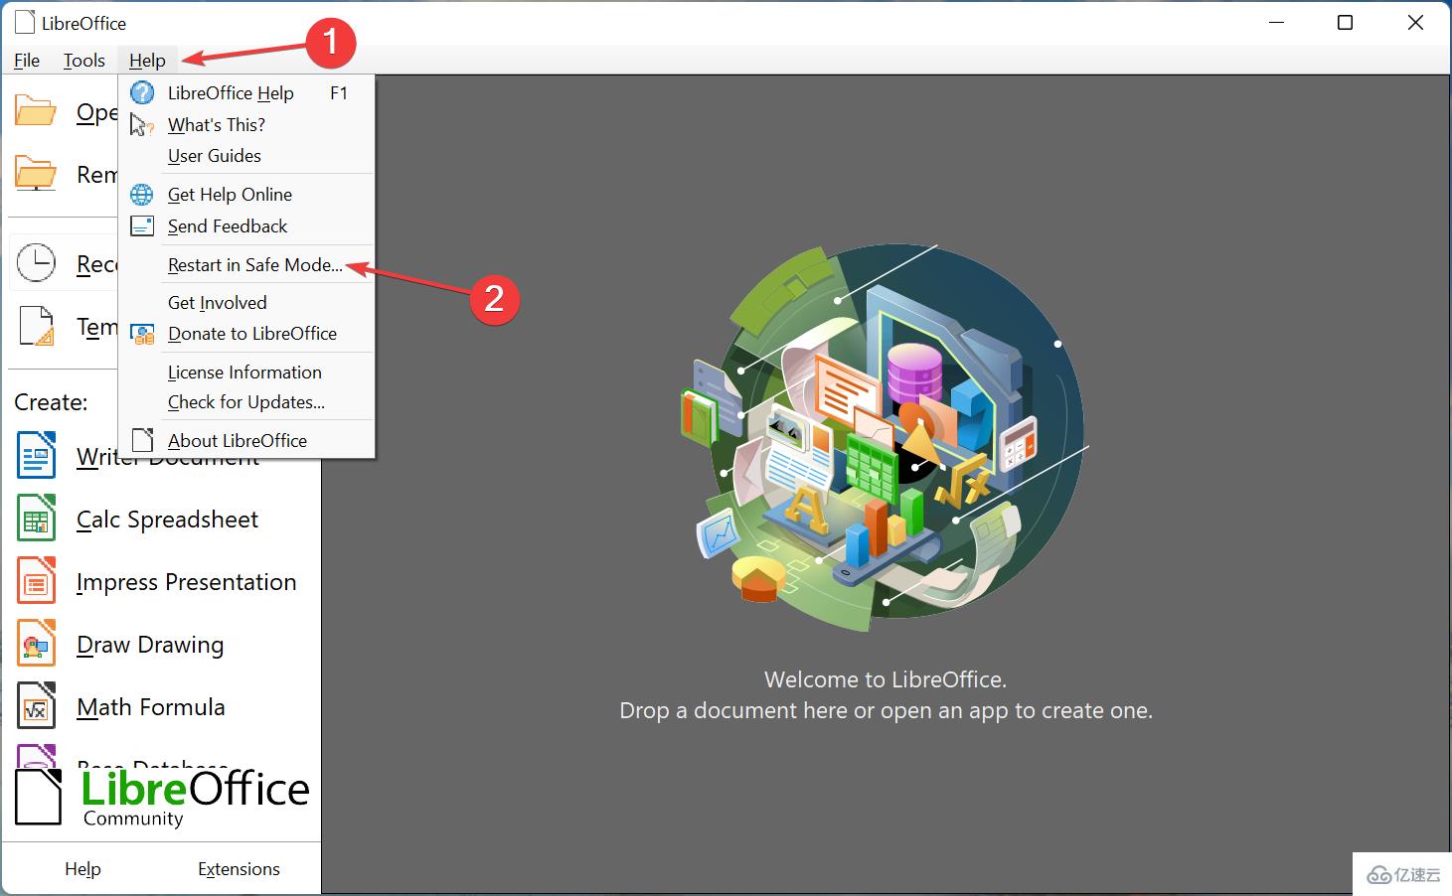
Task: Click the Help button at bottom
Action: pos(82,869)
